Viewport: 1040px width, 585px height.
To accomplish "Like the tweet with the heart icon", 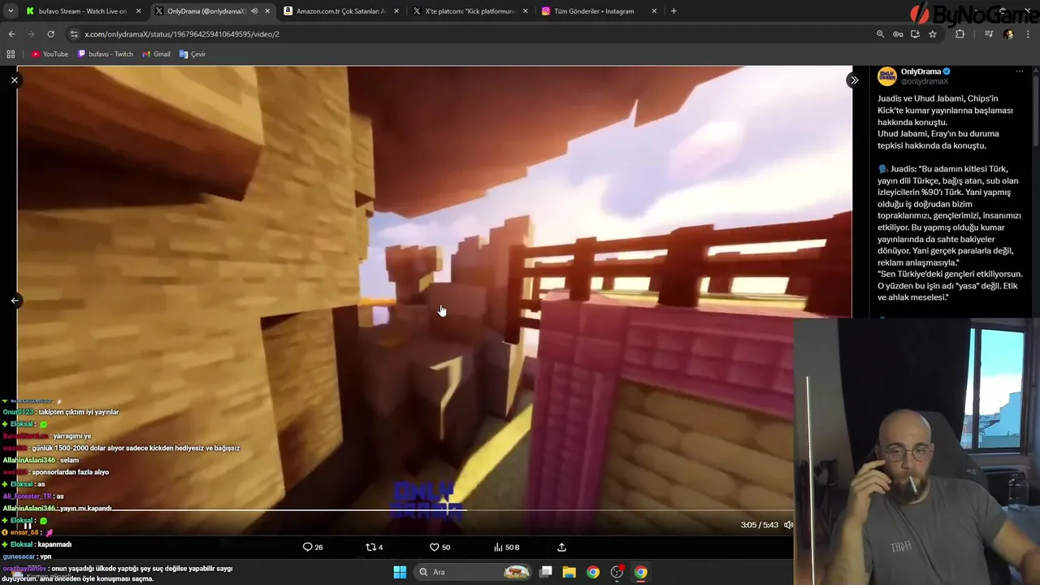I will pyautogui.click(x=440, y=547).
